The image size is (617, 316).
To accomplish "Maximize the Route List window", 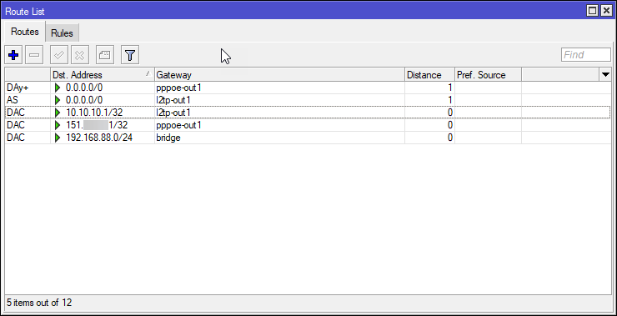I will tap(592, 11).
